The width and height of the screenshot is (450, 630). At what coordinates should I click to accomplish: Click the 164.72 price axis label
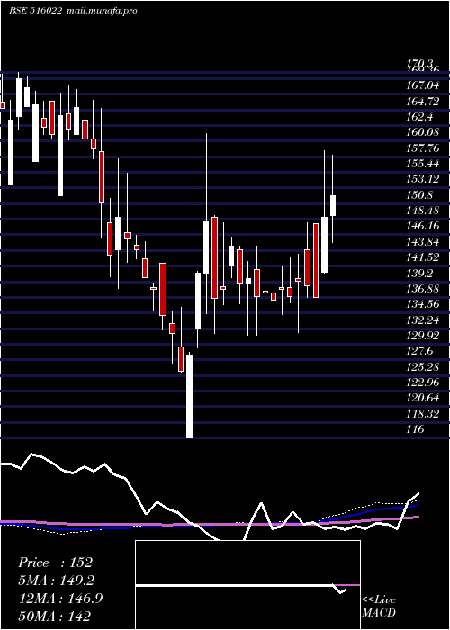[422, 101]
